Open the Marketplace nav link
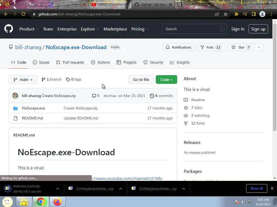 pos(115,29)
